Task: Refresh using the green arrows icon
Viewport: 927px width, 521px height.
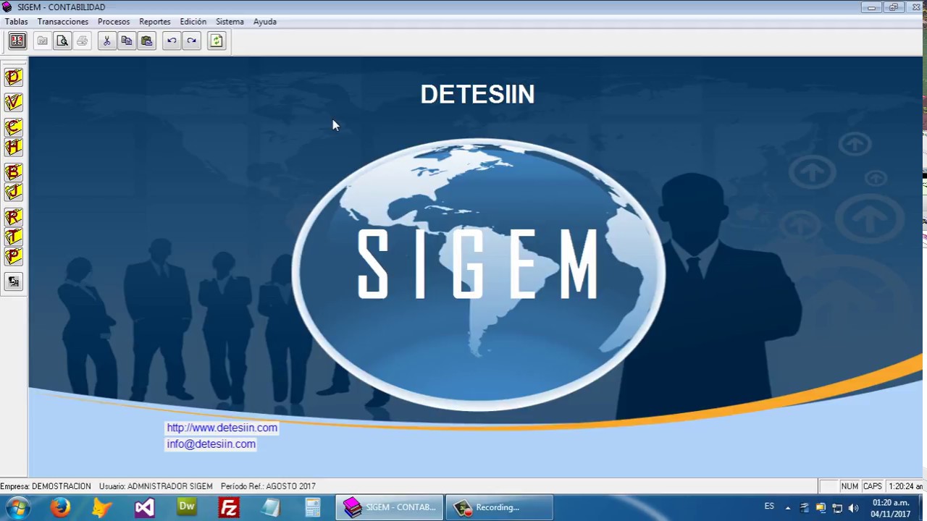Action: point(217,41)
